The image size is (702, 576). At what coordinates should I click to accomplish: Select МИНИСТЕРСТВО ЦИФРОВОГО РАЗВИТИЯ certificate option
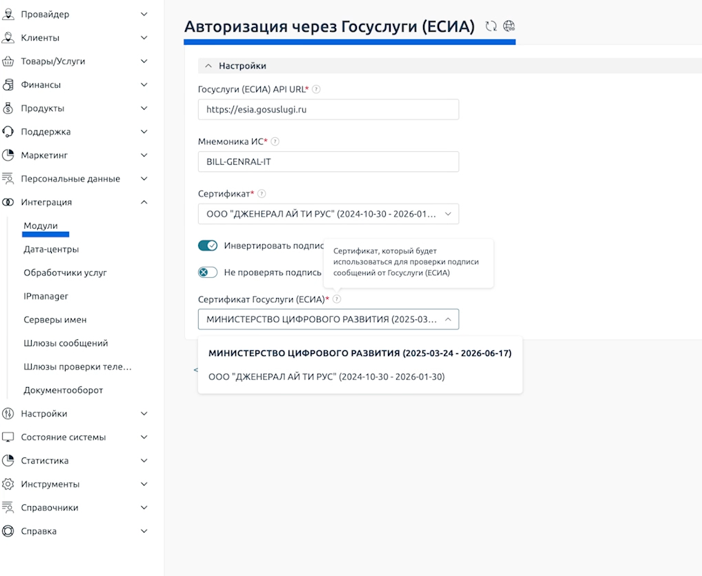tap(360, 353)
